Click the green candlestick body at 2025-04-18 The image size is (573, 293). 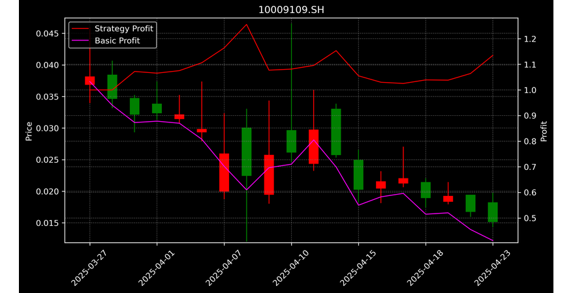click(426, 190)
